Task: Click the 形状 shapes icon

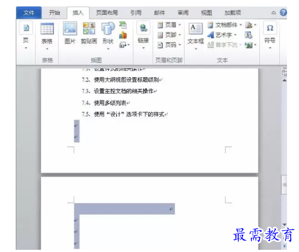Action: tap(108, 28)
